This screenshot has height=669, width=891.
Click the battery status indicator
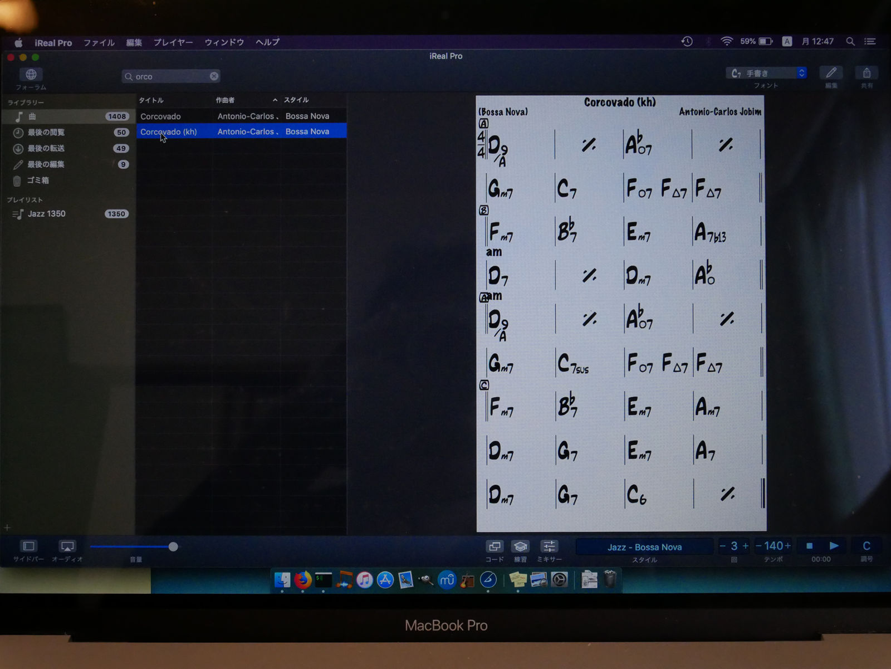pos(756,42)
